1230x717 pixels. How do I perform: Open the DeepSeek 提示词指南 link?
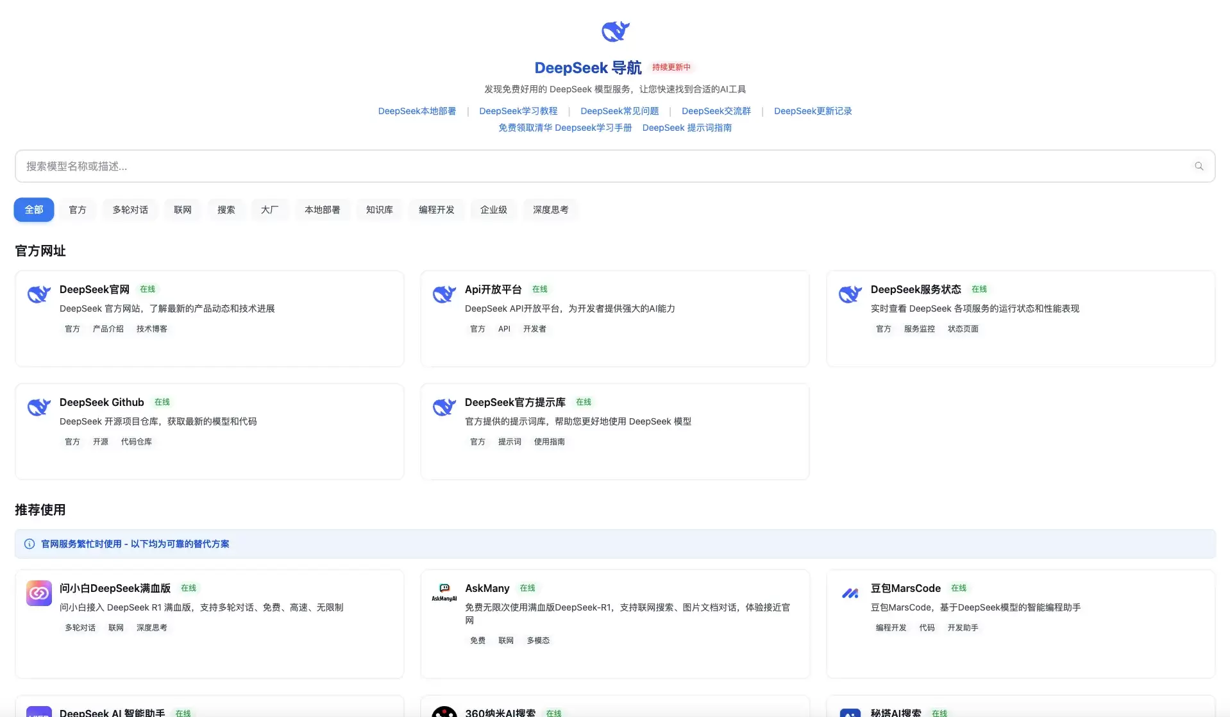pyautogui.click(x=687, y=128)
